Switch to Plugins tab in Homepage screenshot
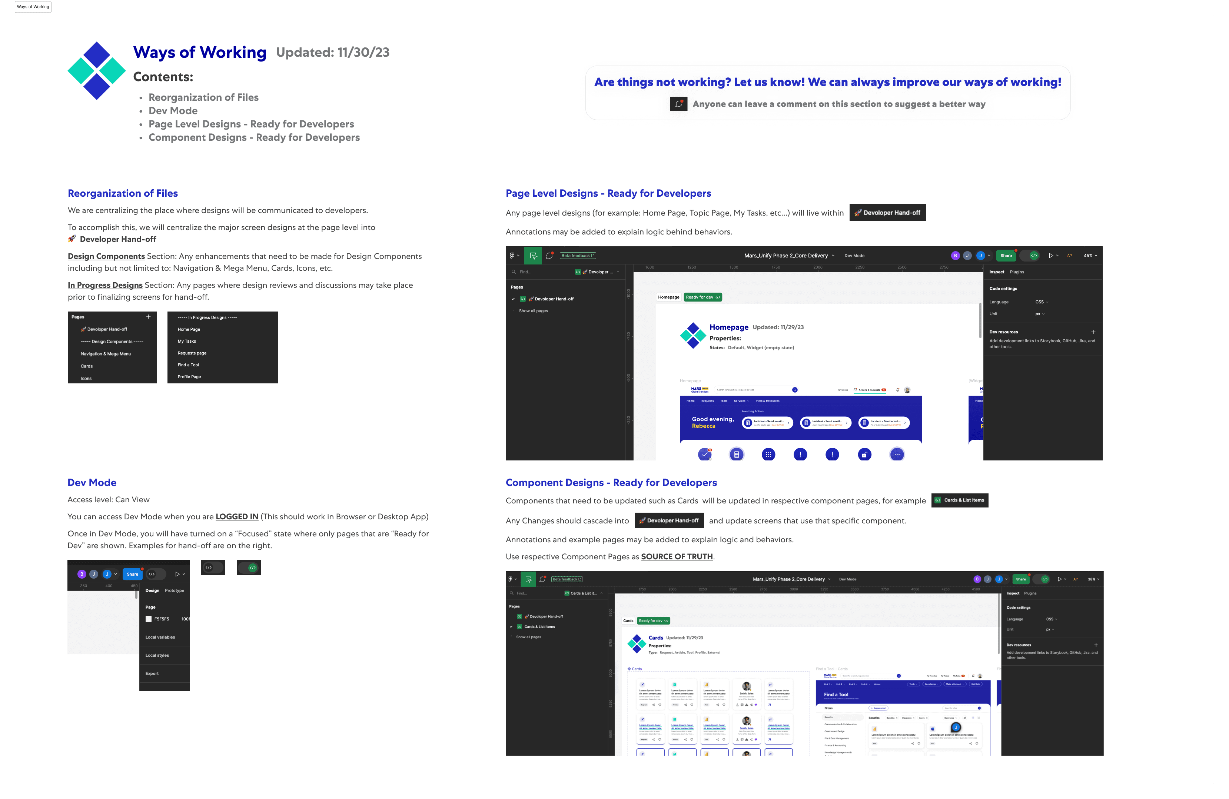Screen dimensions: 1229x799 point(1017,272)
